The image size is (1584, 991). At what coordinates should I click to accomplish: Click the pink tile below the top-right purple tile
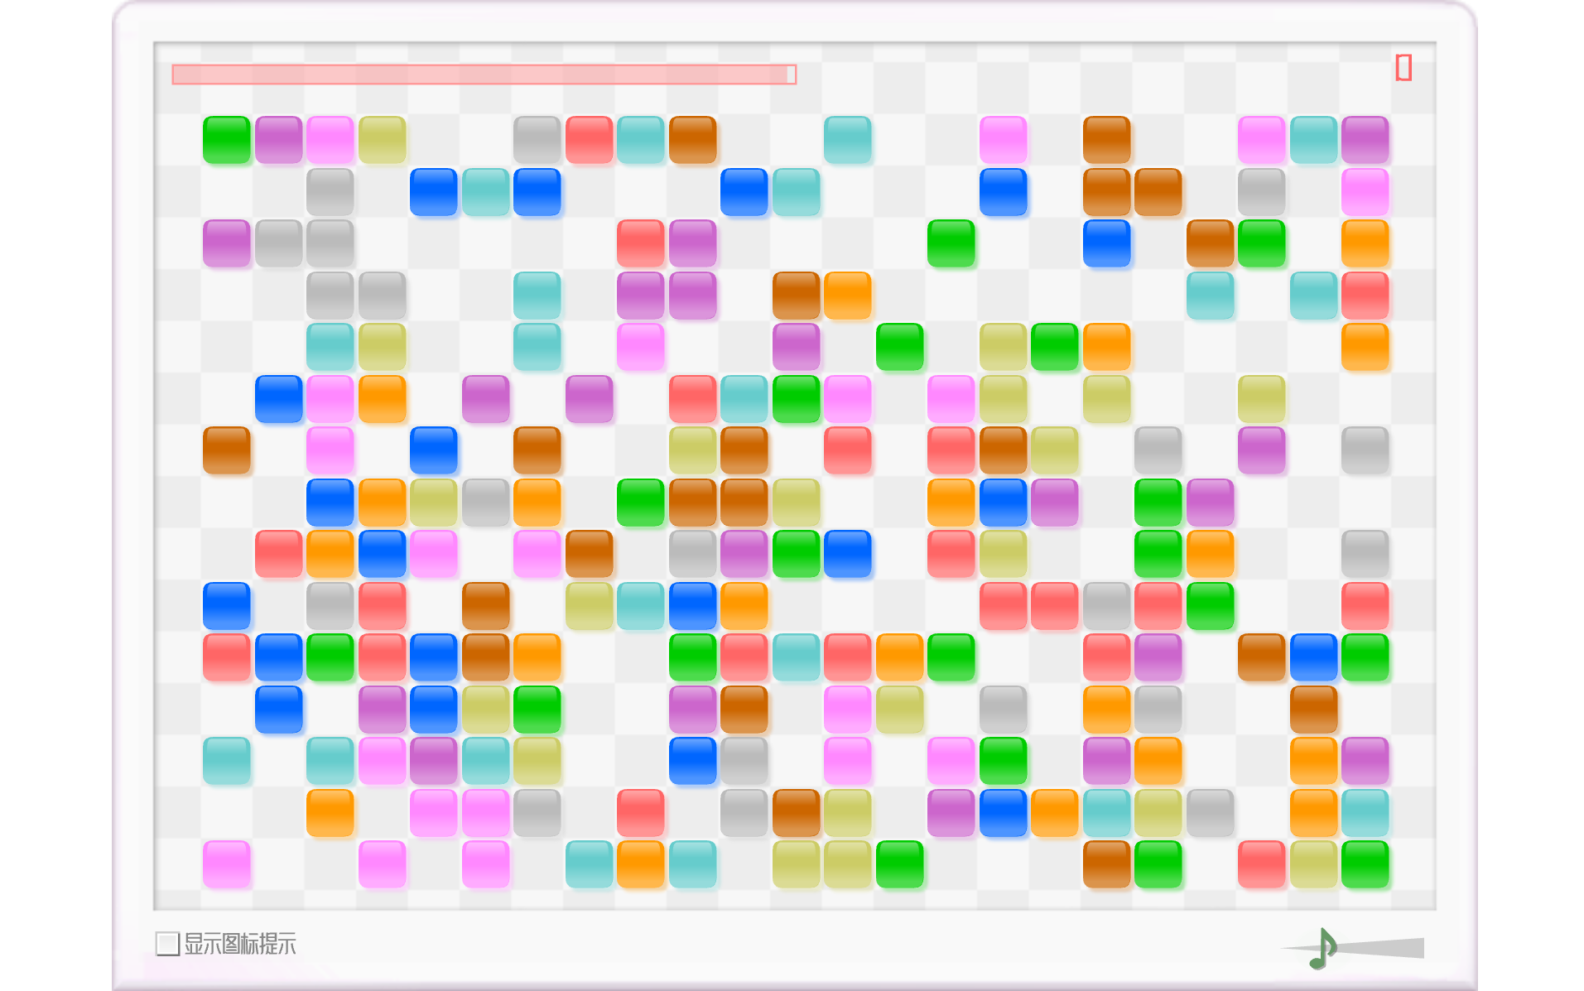1365,191
